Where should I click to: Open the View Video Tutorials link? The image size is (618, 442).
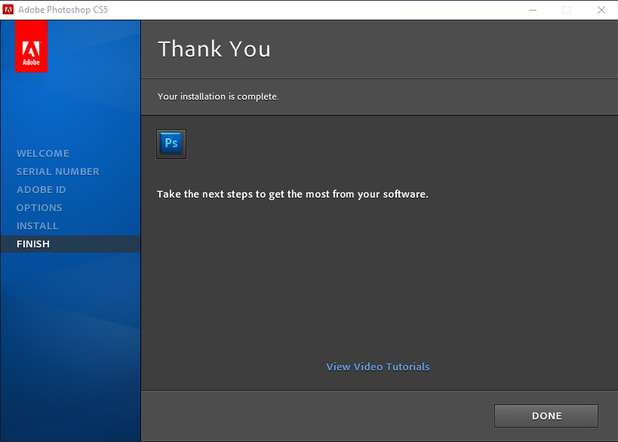(377, 367)
